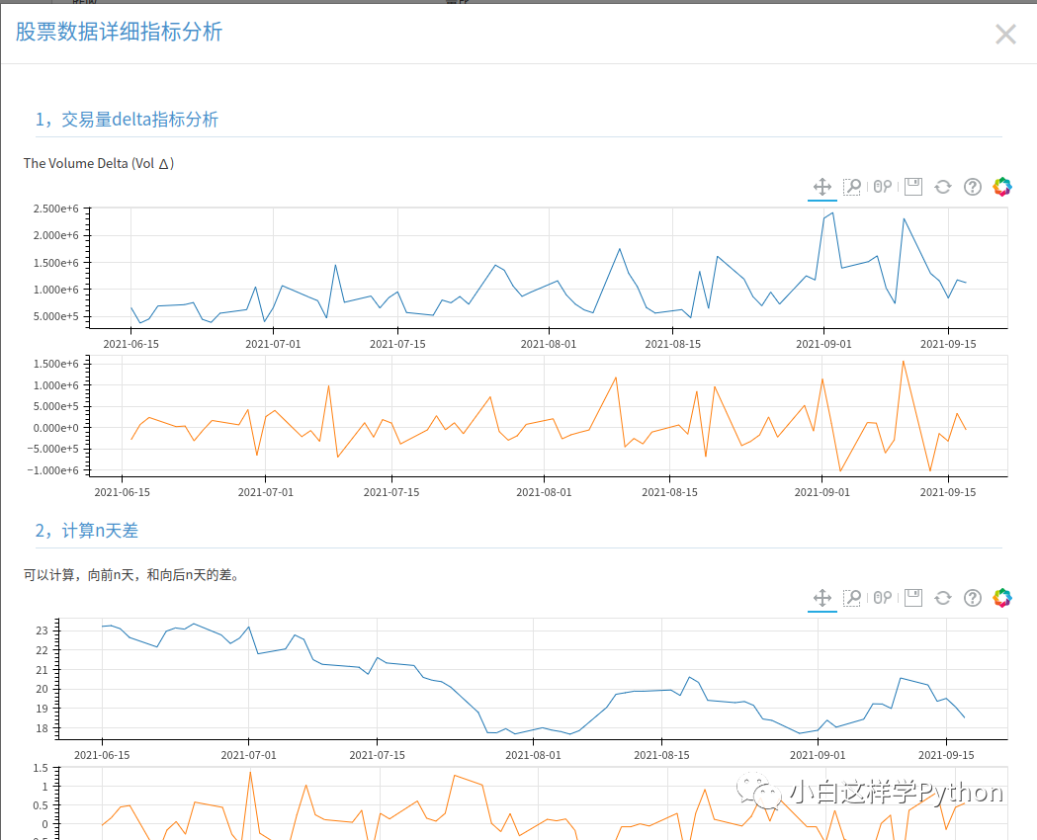Click the Volume Delta (Vol Δ) title text
This screenshot has height=840, width=1037.
98,163
